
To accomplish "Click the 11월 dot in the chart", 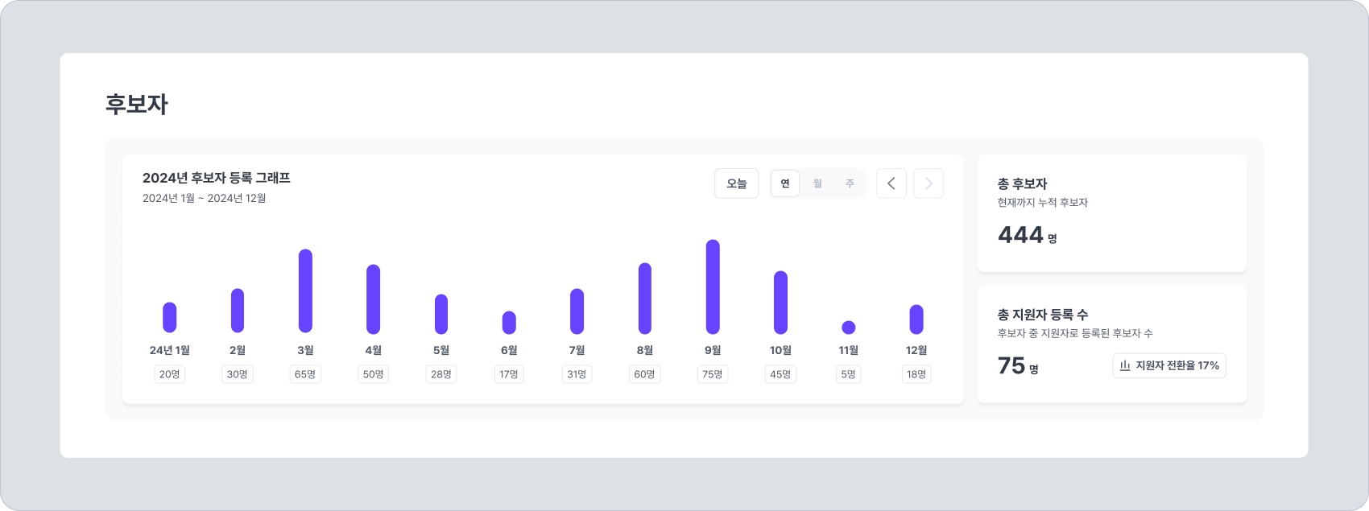I will click(848, 328).
